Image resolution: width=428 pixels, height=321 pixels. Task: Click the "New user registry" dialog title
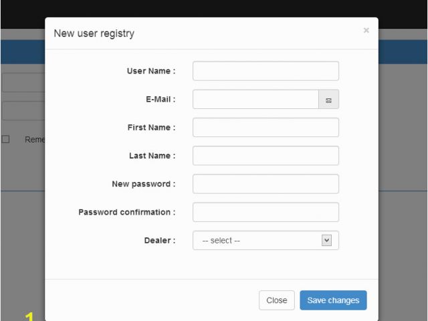(94, 33)
